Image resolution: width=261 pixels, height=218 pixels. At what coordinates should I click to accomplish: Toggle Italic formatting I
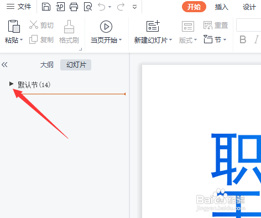[x=257, y=39]
